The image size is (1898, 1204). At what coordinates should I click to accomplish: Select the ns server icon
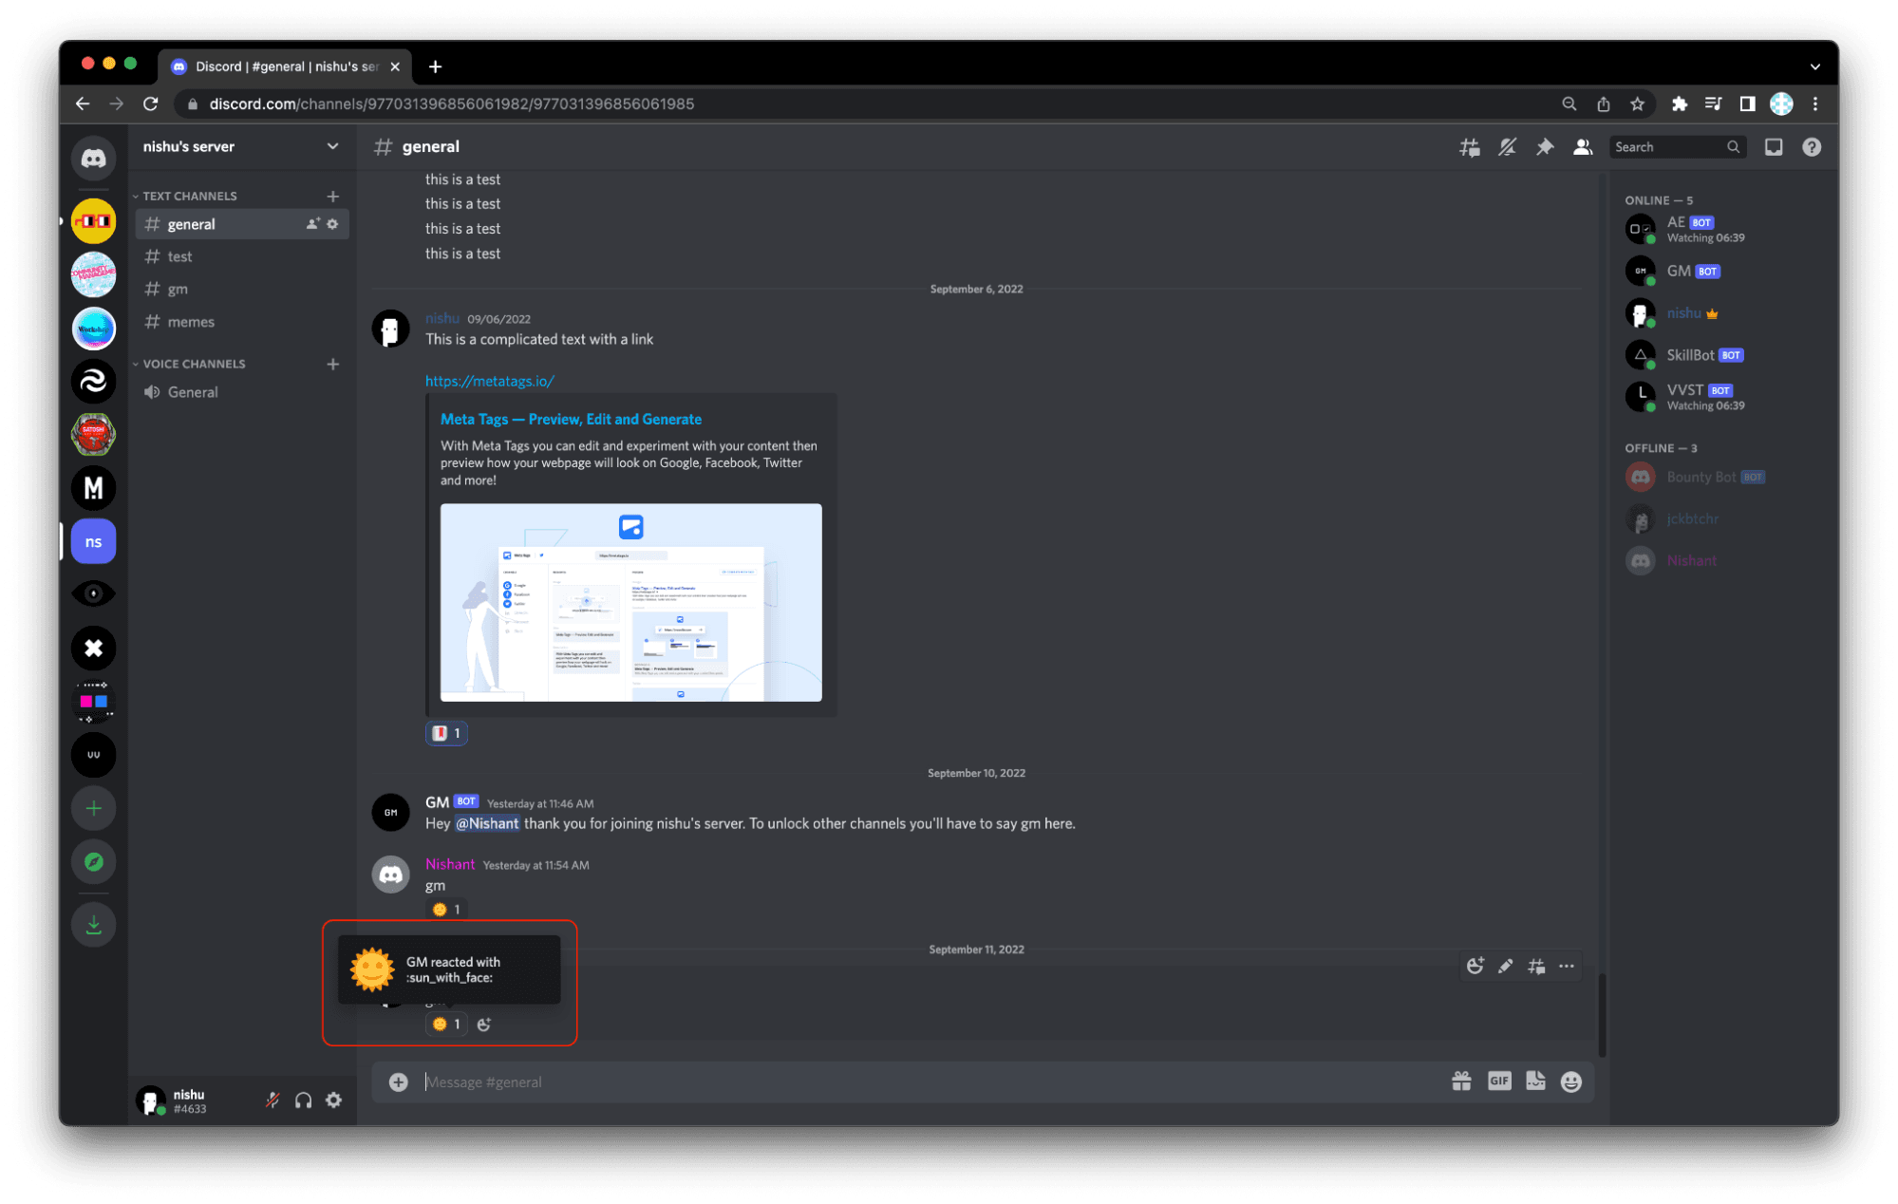[93, 541]
